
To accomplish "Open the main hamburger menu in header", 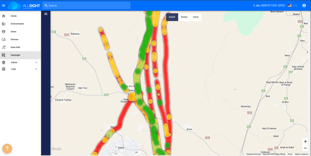I will click(4, 6).
